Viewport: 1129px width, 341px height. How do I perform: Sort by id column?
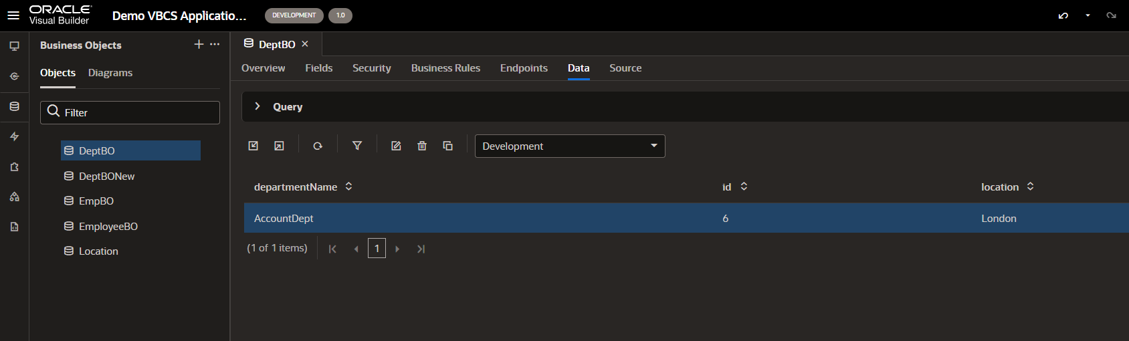[744, 187]
